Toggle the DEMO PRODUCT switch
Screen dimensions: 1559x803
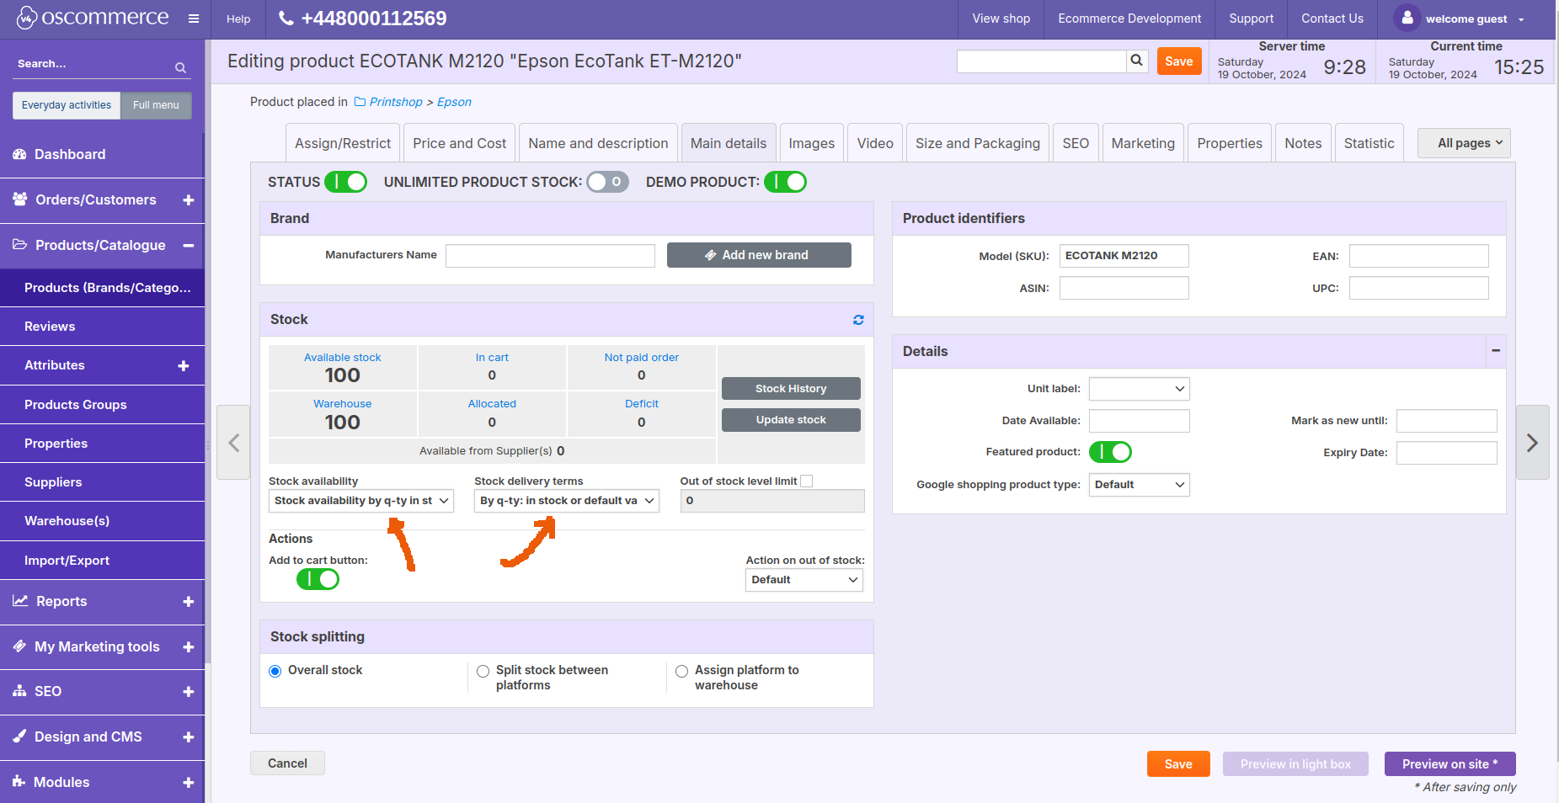[785, 182]
